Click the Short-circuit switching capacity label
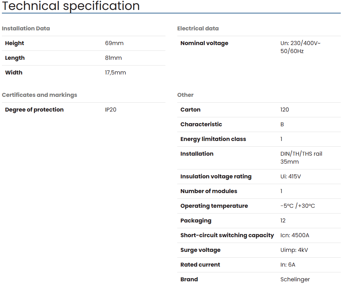This screenshot has height=288, width=343. 227,235
